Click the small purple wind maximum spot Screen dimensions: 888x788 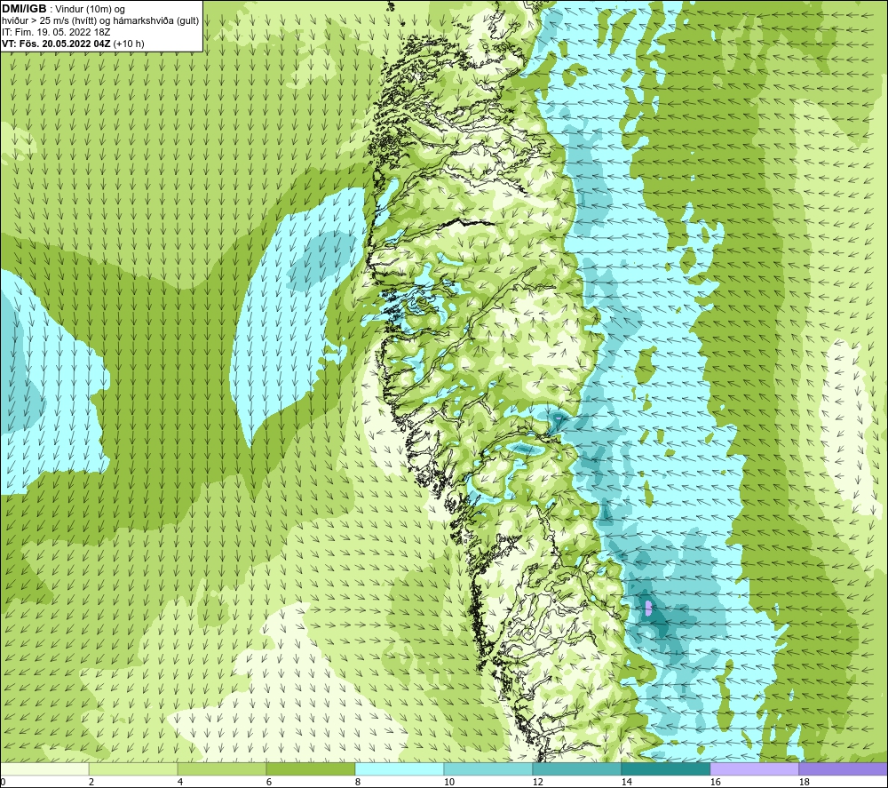648,609
